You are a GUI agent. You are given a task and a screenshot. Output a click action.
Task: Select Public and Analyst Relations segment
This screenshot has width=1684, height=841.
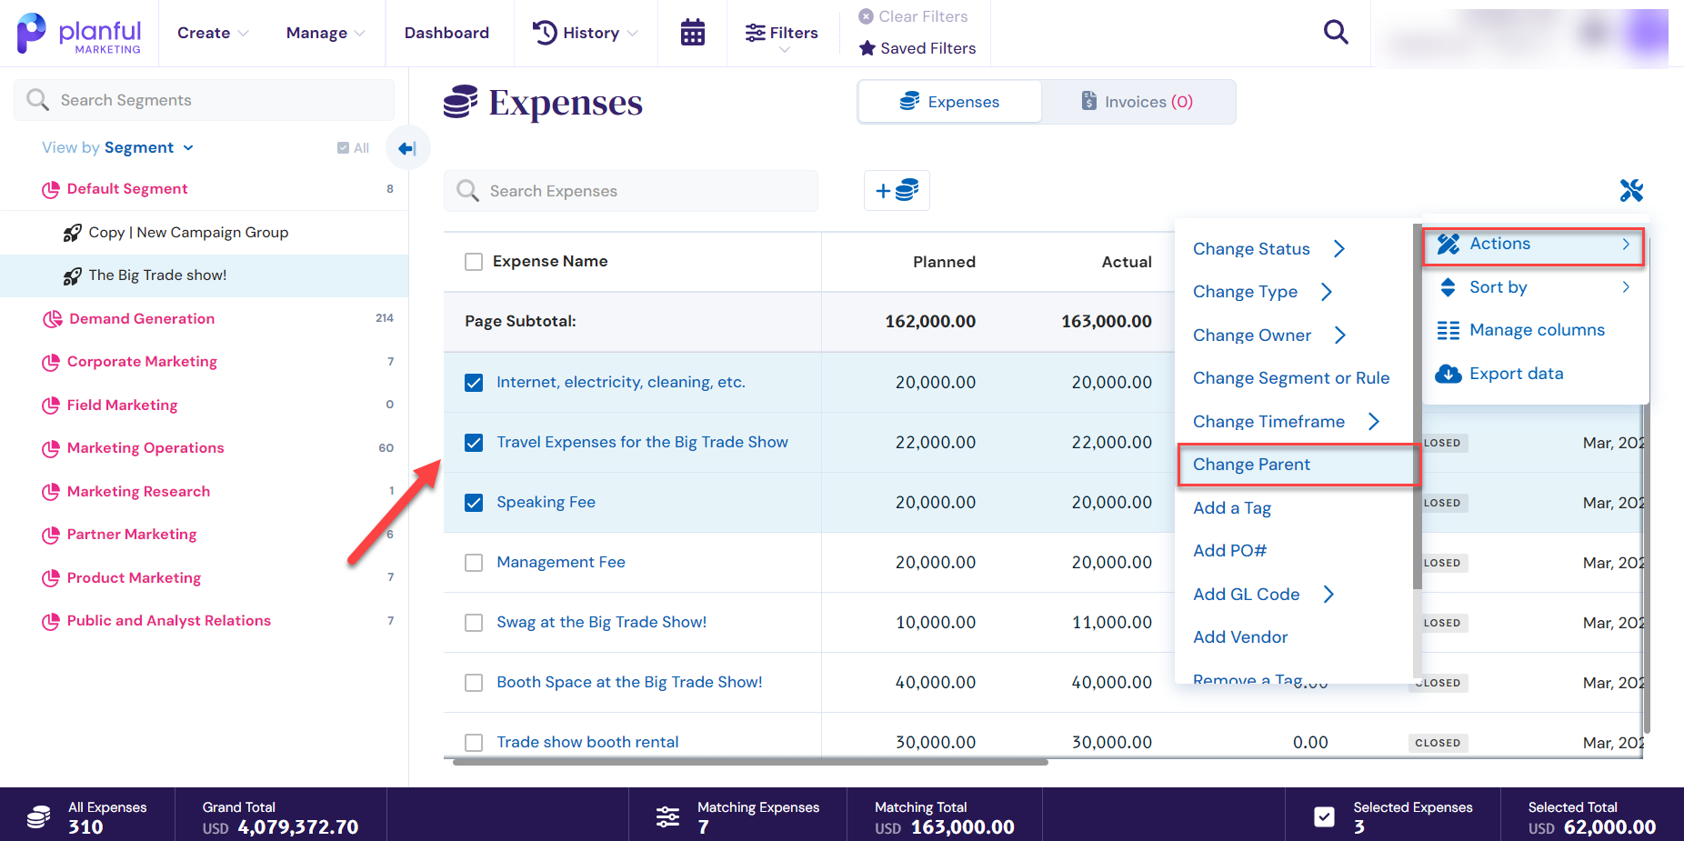point(169,621)
